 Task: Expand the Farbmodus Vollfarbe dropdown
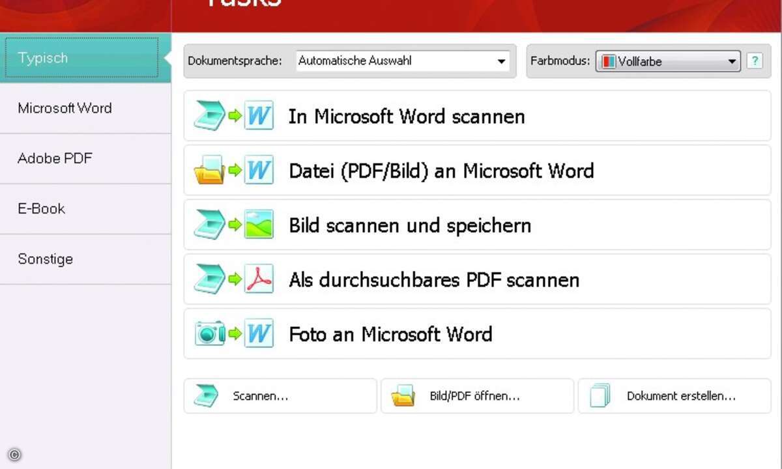tap(668, 61)
